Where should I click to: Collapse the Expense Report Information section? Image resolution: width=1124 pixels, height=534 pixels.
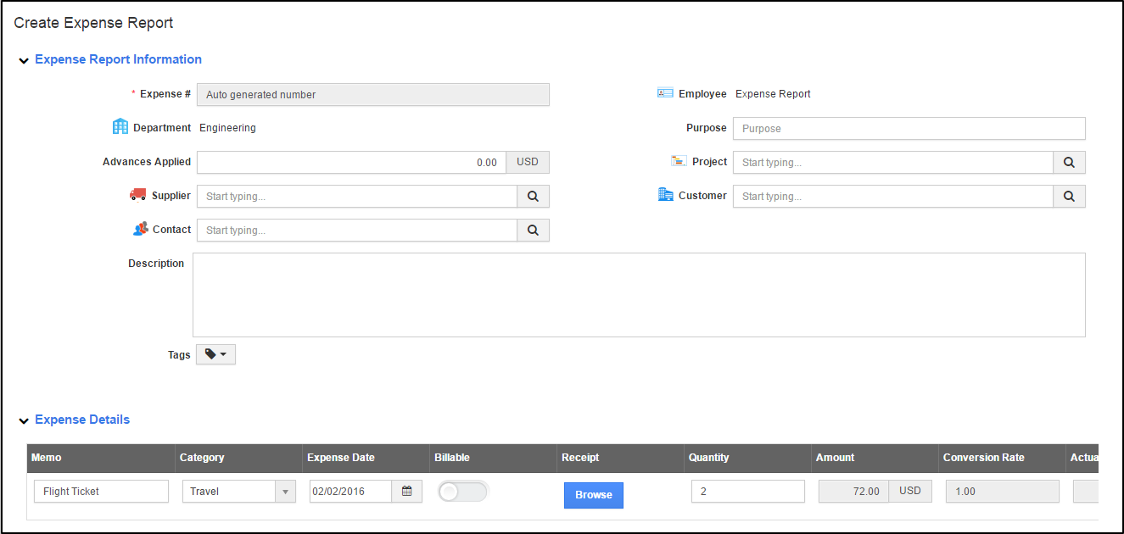[x=24, y=60]
